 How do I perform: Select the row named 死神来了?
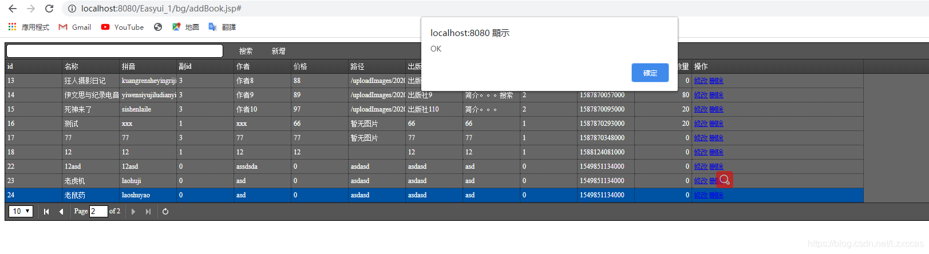point(434,109)
